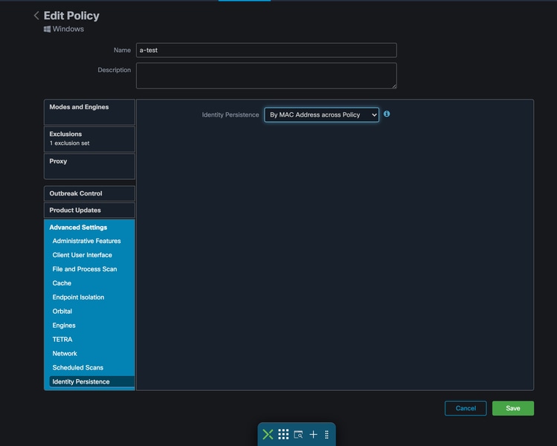The height and width of the screenshot is (446, 557).
Task: Click the Windows logo icon under title
Action: pyautogui.click(x=47, y=29)
